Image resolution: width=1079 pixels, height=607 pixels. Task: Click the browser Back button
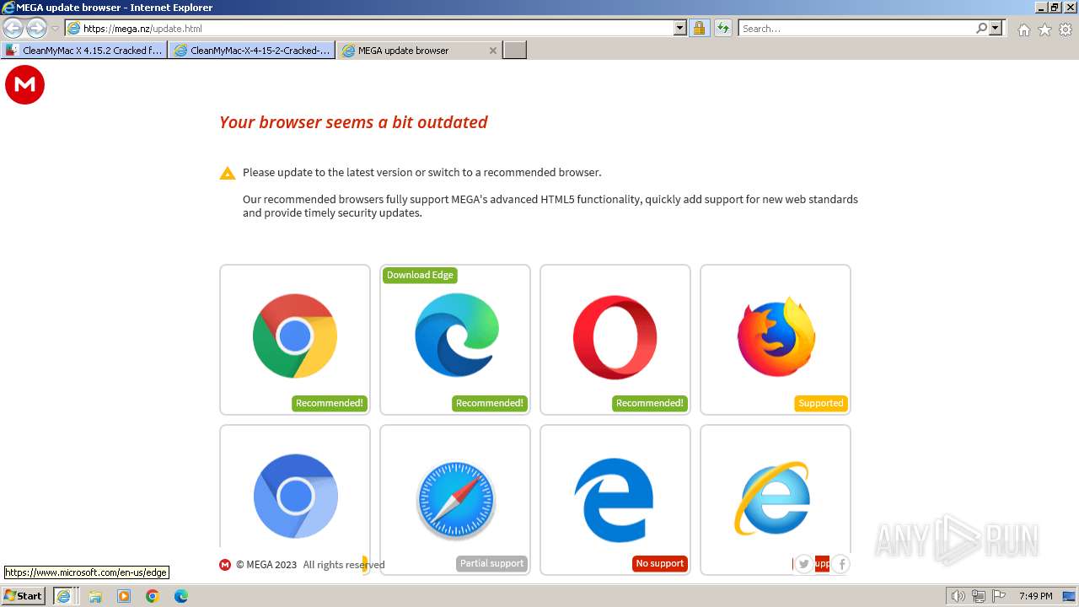[x=13, y=28]
